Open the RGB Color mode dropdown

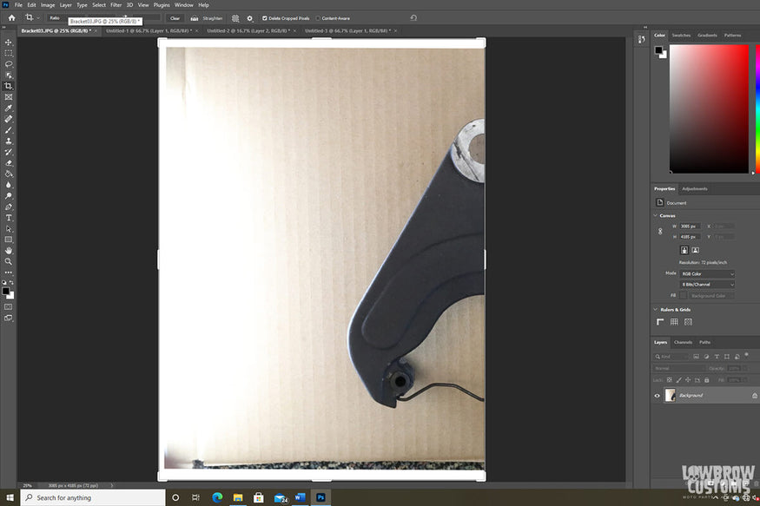(x=707, y=273)
